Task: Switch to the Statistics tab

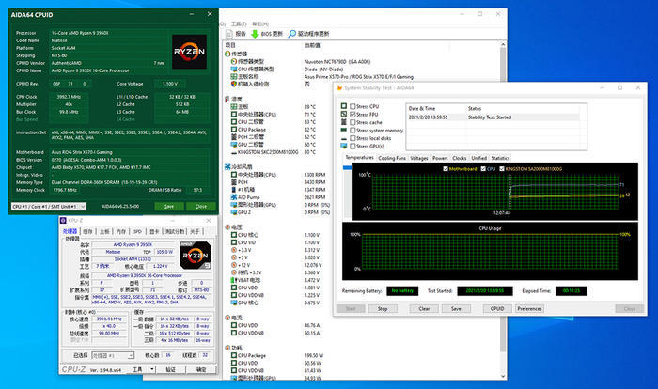Action: tap(500, 158)
